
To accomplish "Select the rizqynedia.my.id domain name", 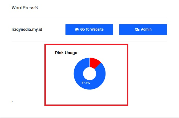I will click(x=27, y=30).
